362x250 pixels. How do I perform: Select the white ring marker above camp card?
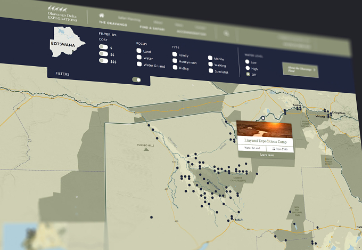[263, 118]
